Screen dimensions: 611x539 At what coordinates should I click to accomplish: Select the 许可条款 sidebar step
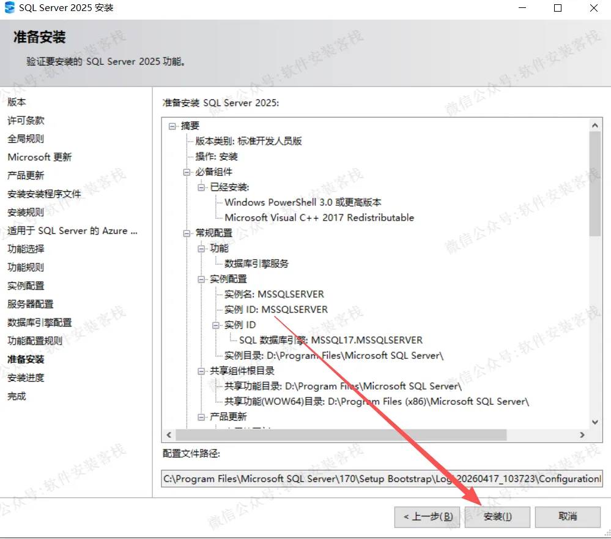click(26, 120)
